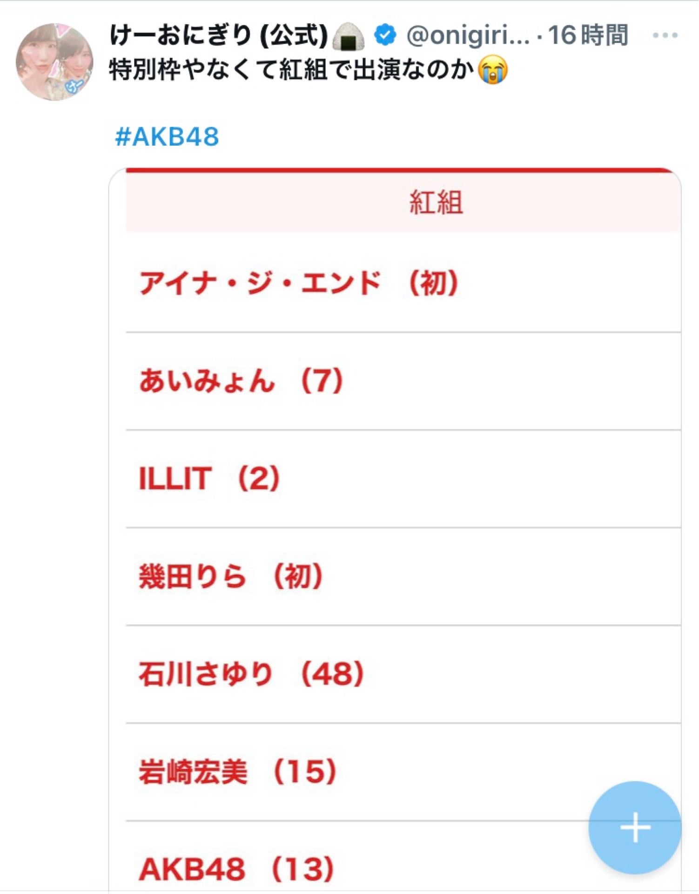Tap the AKB48 (13) row
699x894 pixels.
[x=236, y=868]
